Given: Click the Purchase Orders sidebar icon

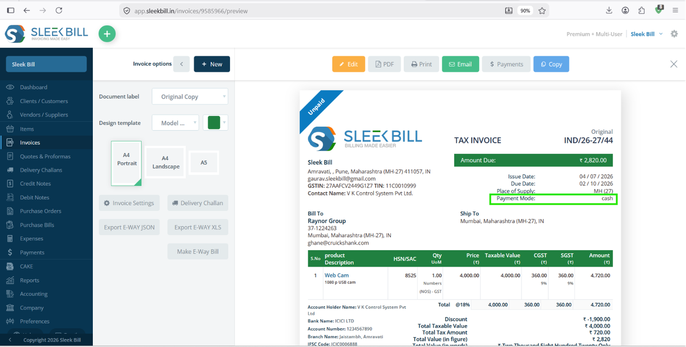Looking at the screenshot, I should tap(10, 211).
